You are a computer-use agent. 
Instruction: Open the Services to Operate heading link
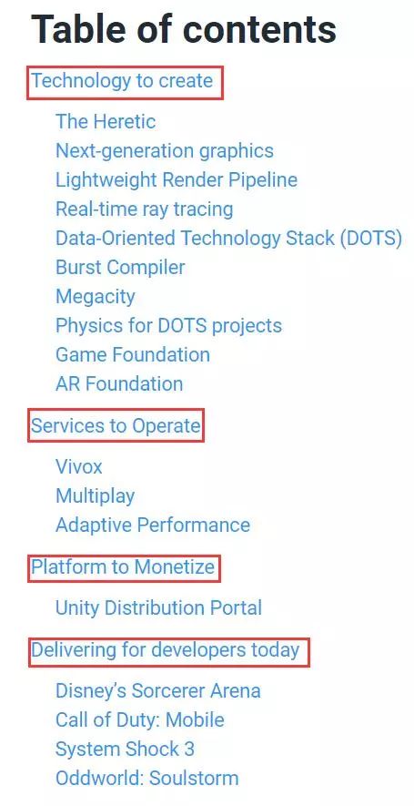[x=116, y=425]
